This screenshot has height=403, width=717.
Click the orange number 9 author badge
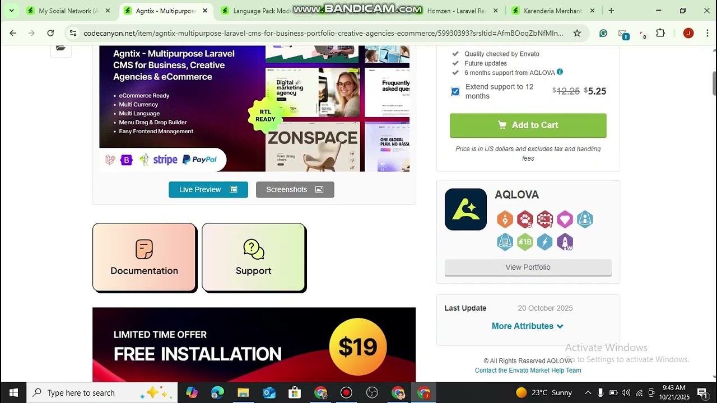(x=505, y=219)
